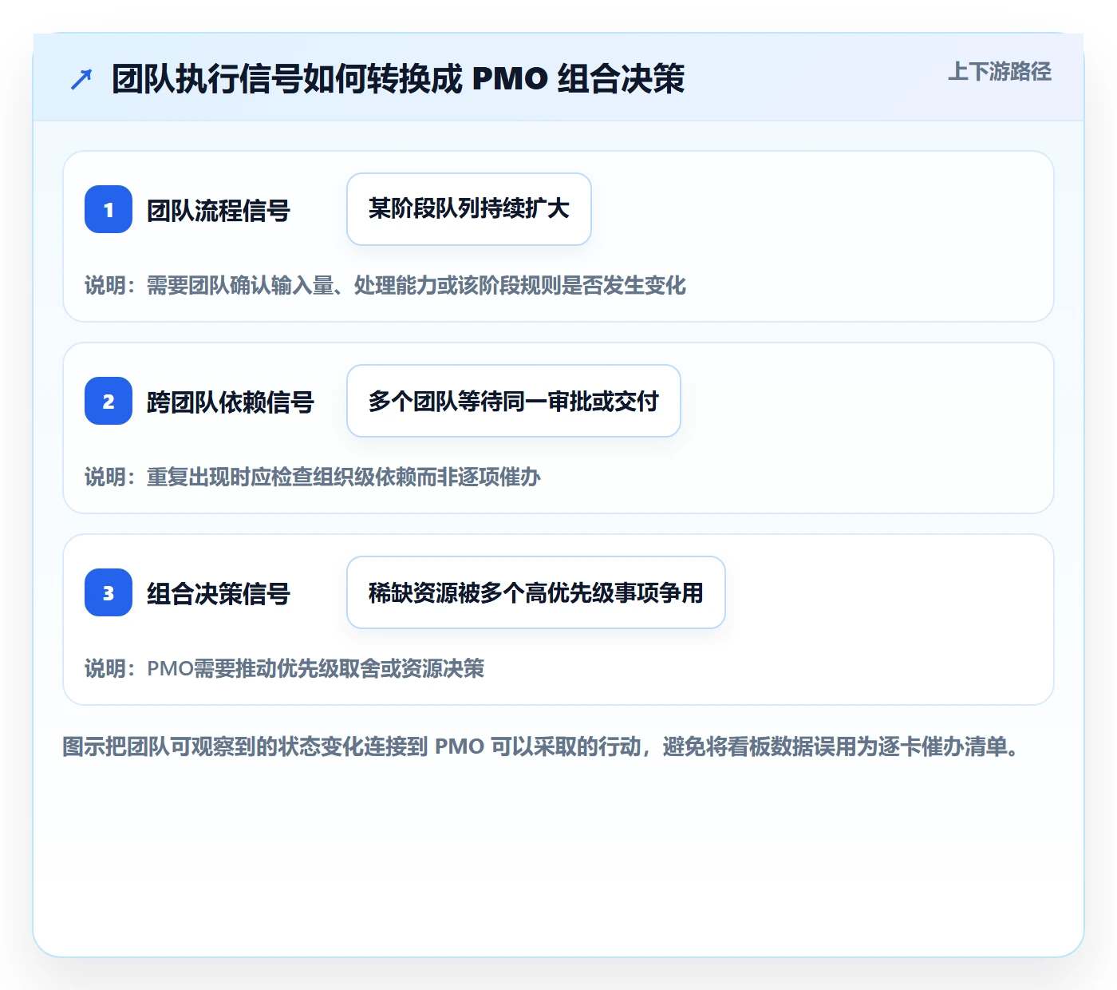Click the title 团队执行信号如何转换成 PMO 组合决策
The height and width of the screenshot is (990, 1117).
[x=398, y=79]
